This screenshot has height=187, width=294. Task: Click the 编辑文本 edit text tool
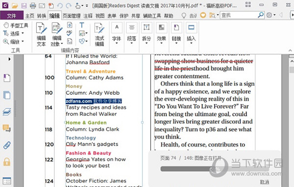pyautogui.click(x=41, y=34)
